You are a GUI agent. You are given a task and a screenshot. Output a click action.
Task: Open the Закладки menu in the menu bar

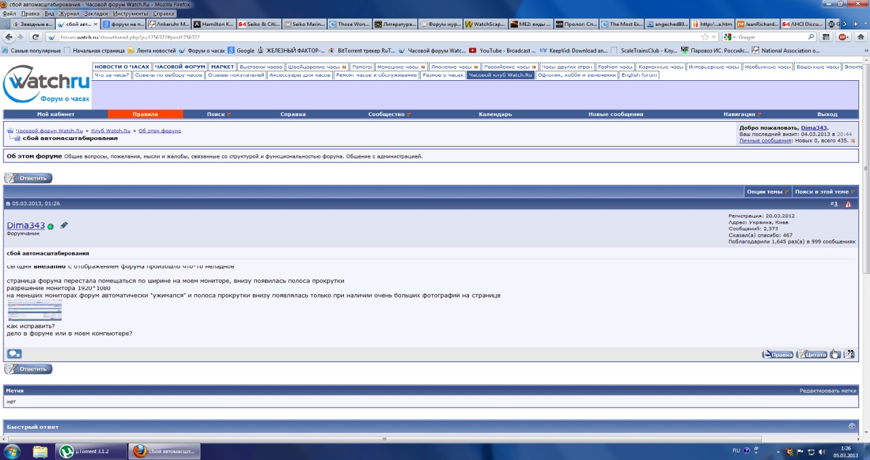[x=97, y=14]
